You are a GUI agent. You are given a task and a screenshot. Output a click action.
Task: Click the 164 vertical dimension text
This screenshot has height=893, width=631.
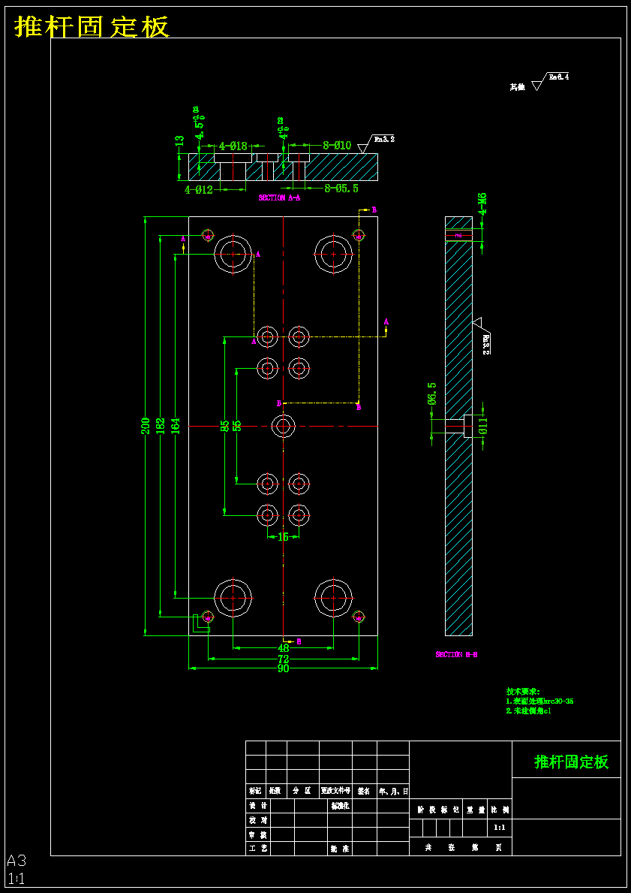tap(176, 425)
